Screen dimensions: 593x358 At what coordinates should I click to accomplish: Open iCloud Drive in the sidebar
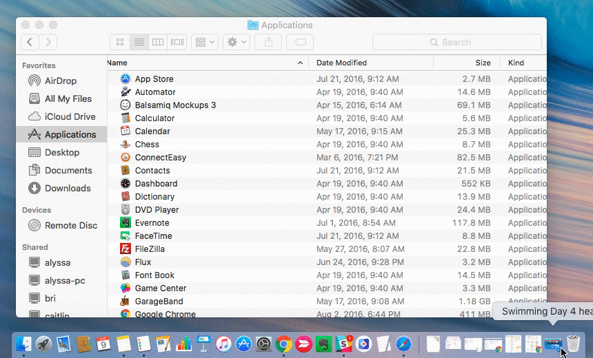(x=61, y=116)
